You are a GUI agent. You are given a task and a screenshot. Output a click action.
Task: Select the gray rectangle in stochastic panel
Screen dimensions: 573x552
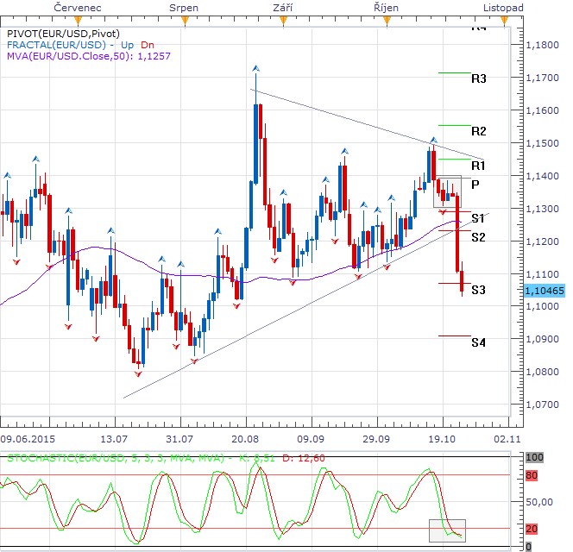[447, 530]
